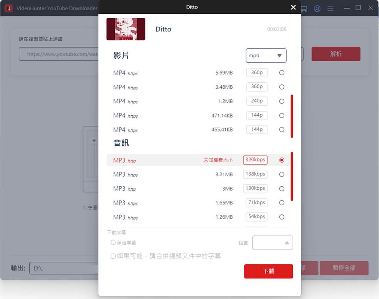Click the YouTube URL input field
The image size is (379, 299).
point(59,54)
